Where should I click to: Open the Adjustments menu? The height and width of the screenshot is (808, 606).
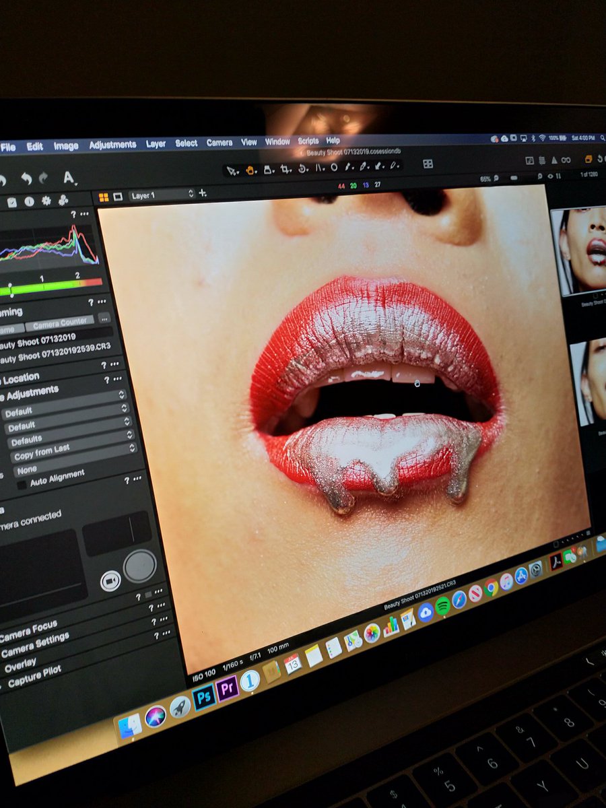112,145
